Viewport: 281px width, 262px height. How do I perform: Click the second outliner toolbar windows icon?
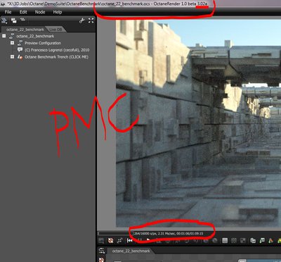tap(14, 20)
